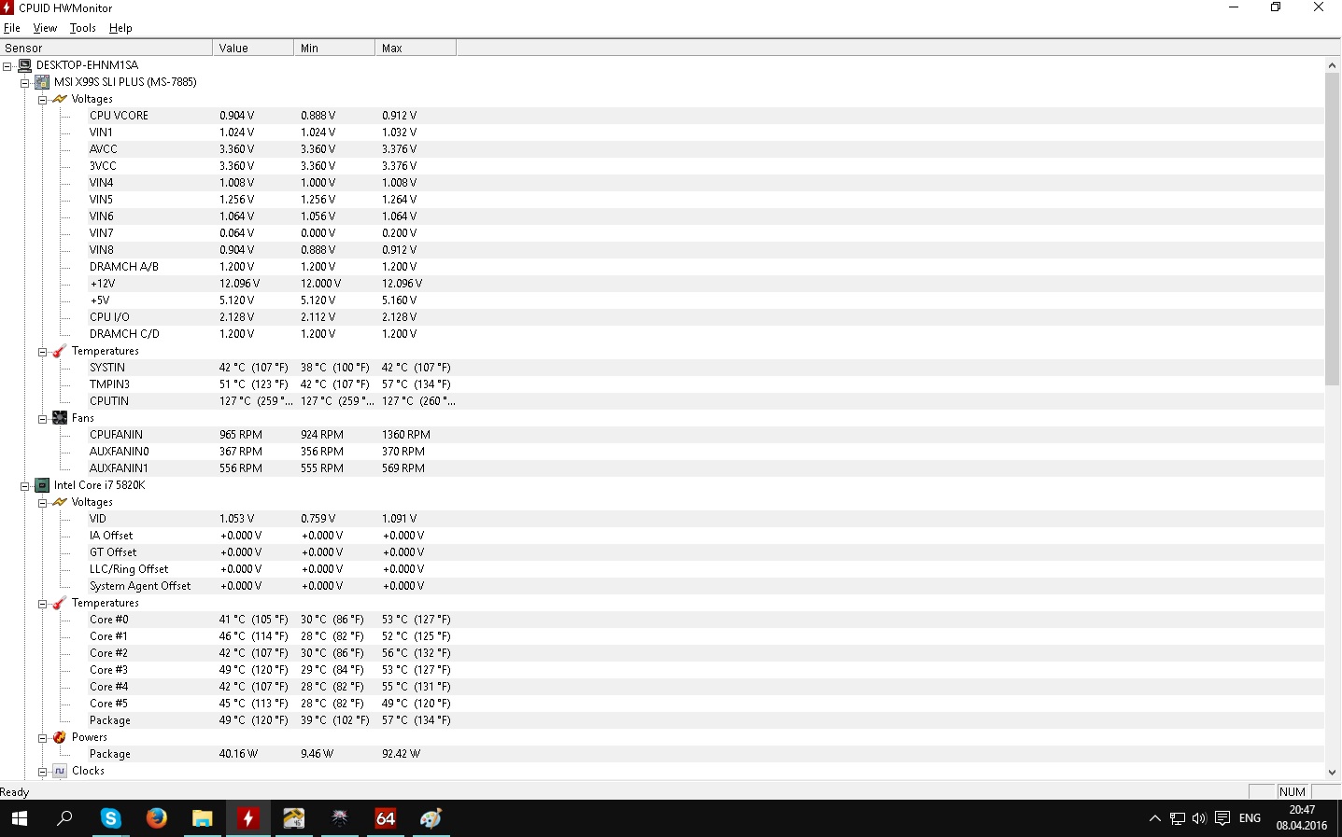Collapse Temperatures section containing Core #0
The height and width of the screenshot is (837, 1342).
[42, 604]
